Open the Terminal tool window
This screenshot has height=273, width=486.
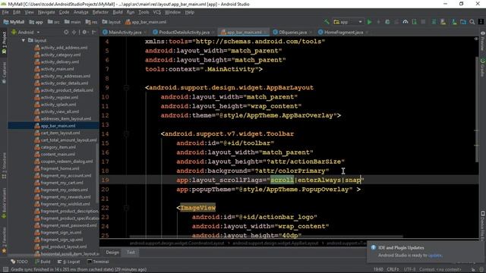coord(98,262)
